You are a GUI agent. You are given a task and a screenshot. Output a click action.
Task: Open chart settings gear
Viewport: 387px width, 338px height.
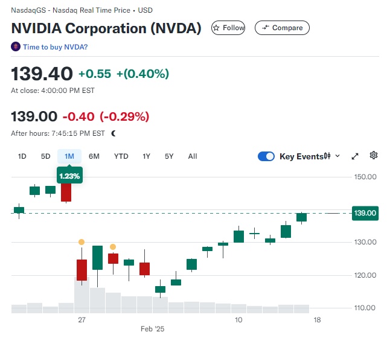tap(374, 156)
